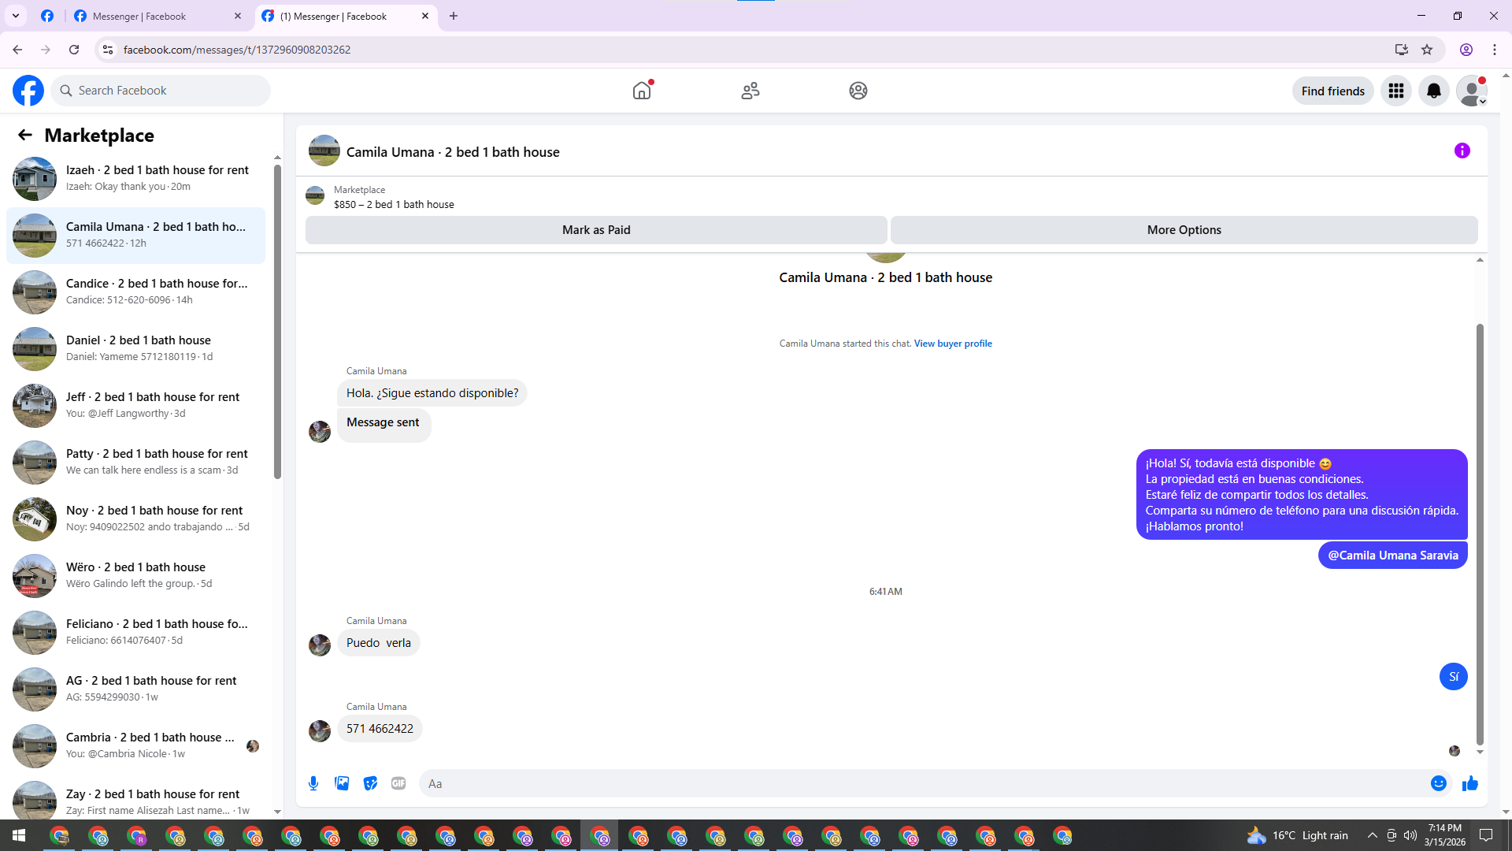Click the $850 Marketplace listing thumbnail

pyautogui.click(x=315, y=196)
